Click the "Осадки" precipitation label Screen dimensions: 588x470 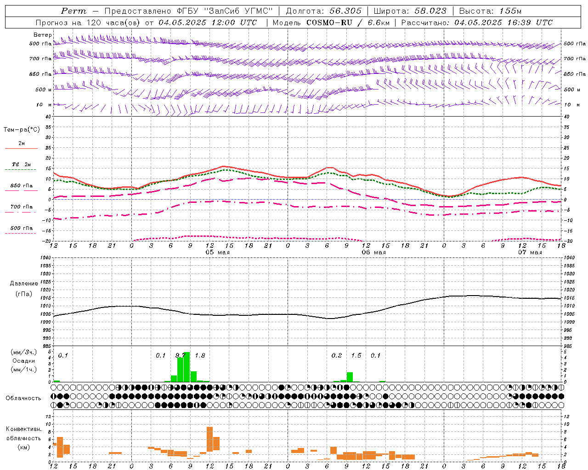24,361
